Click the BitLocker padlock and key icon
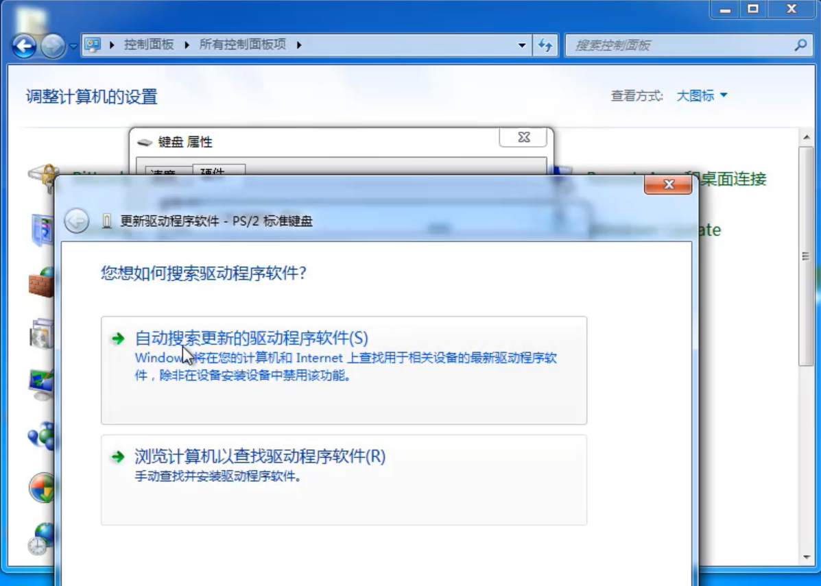The image size is (821, 586). (x=43, y=178)
